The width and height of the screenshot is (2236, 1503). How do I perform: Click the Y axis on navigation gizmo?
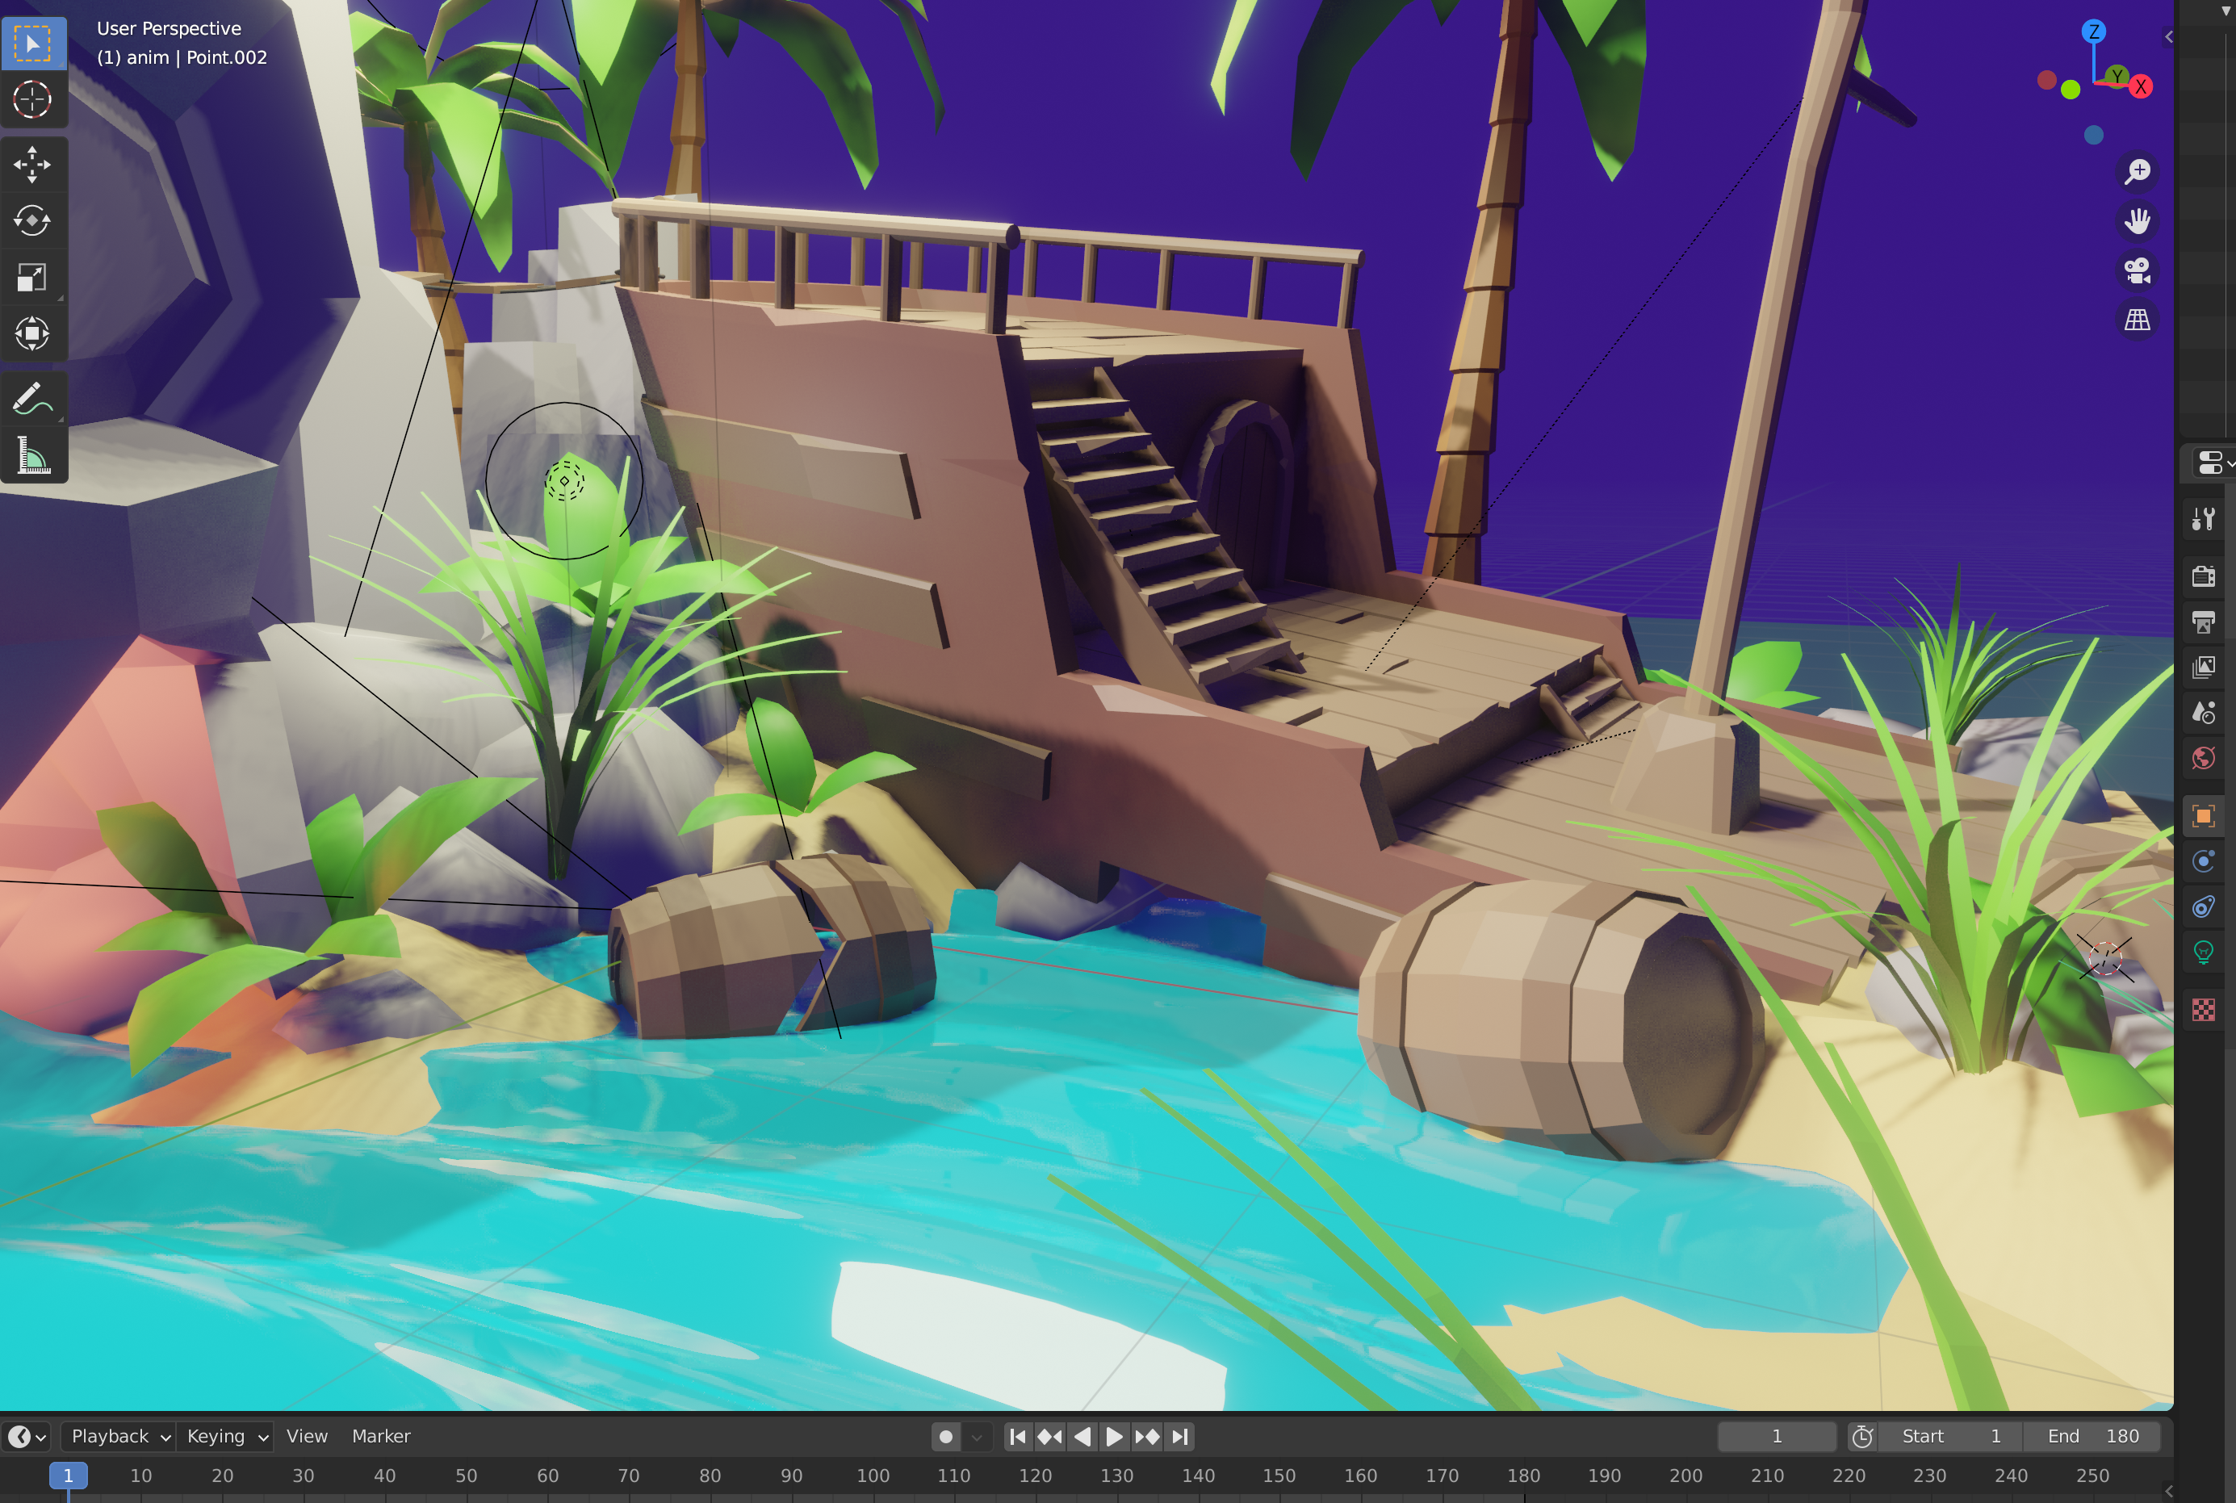pyautogui.click(x=2117, y=75)
